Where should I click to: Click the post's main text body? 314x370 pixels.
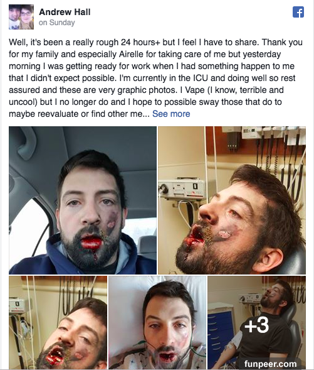tap(155, 78)
